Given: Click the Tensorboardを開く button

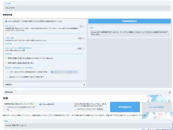Looking at the screenshot, I should pyautogui.click(x=157, y=107).
